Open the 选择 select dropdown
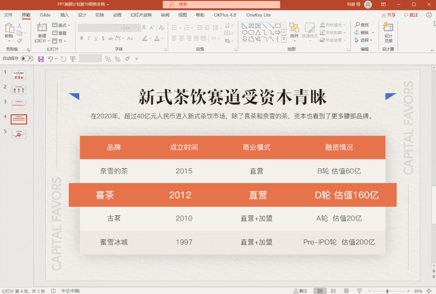The width and height of the screenshot is (436, 294). pyautogui.click(x=363, y=40)
